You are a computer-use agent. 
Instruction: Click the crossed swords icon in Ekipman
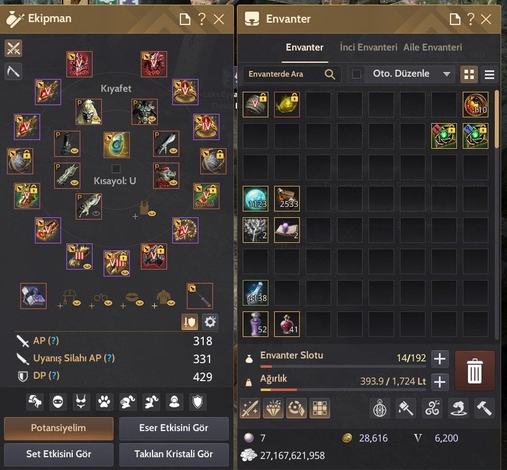click(x=13, y=49)
